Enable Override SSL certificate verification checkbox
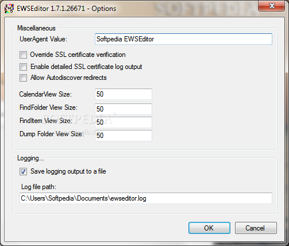The height and width of the screenshot is (246, 289). coord(23,55)
